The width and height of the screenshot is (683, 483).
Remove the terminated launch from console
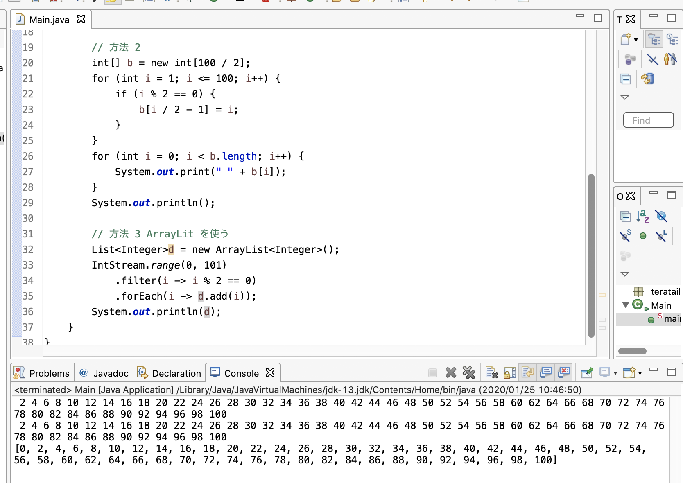(x=451, y=372)
